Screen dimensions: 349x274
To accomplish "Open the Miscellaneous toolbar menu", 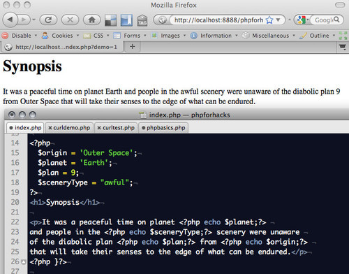I will tap(269, 36).
